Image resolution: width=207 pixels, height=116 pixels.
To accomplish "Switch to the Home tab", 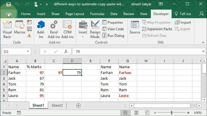I will point(26,14).
